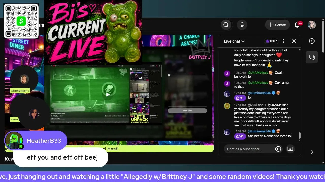Click the live chat scrollbar thumb
The image size is (325, 182).
(300, 136)
